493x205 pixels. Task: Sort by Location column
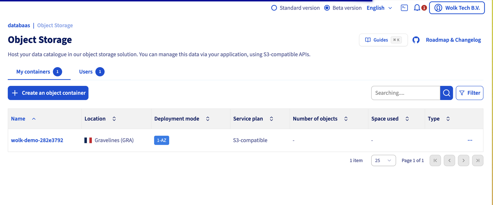(114, 119)
